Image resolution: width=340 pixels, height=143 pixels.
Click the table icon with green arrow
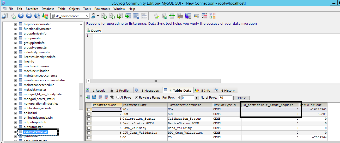point(128,16)
